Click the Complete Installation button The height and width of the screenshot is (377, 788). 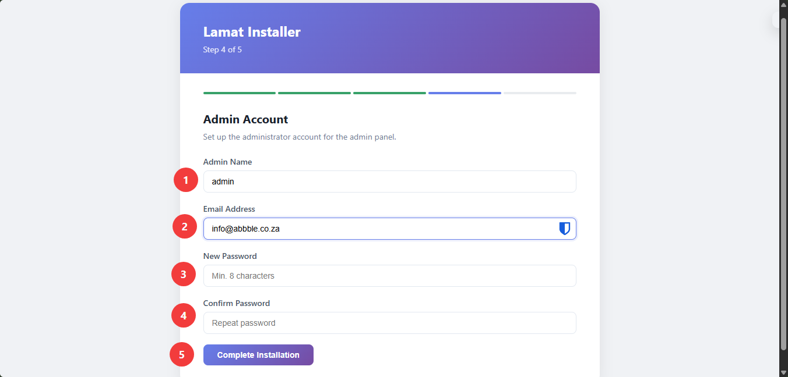tap(258, 355)
